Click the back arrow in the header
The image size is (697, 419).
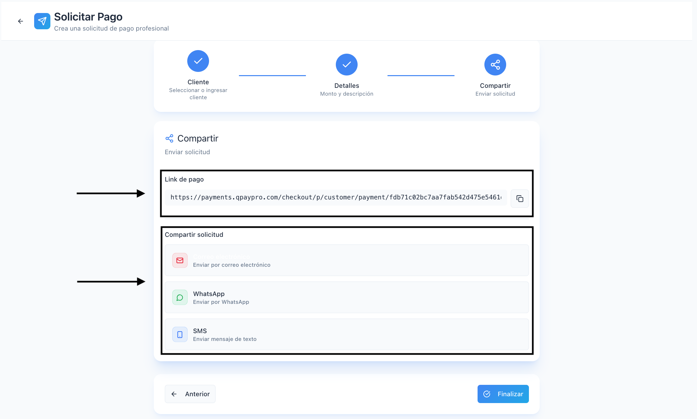(20, 21)
